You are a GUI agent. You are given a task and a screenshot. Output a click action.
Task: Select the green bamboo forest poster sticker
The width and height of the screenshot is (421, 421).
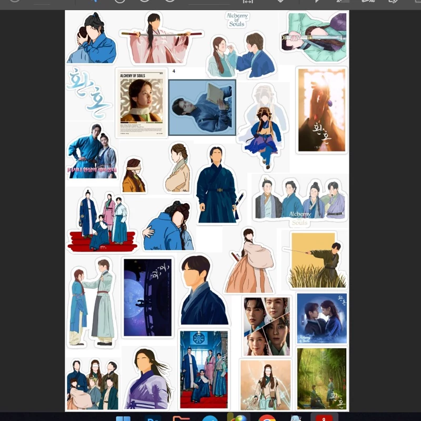(322, 378)
